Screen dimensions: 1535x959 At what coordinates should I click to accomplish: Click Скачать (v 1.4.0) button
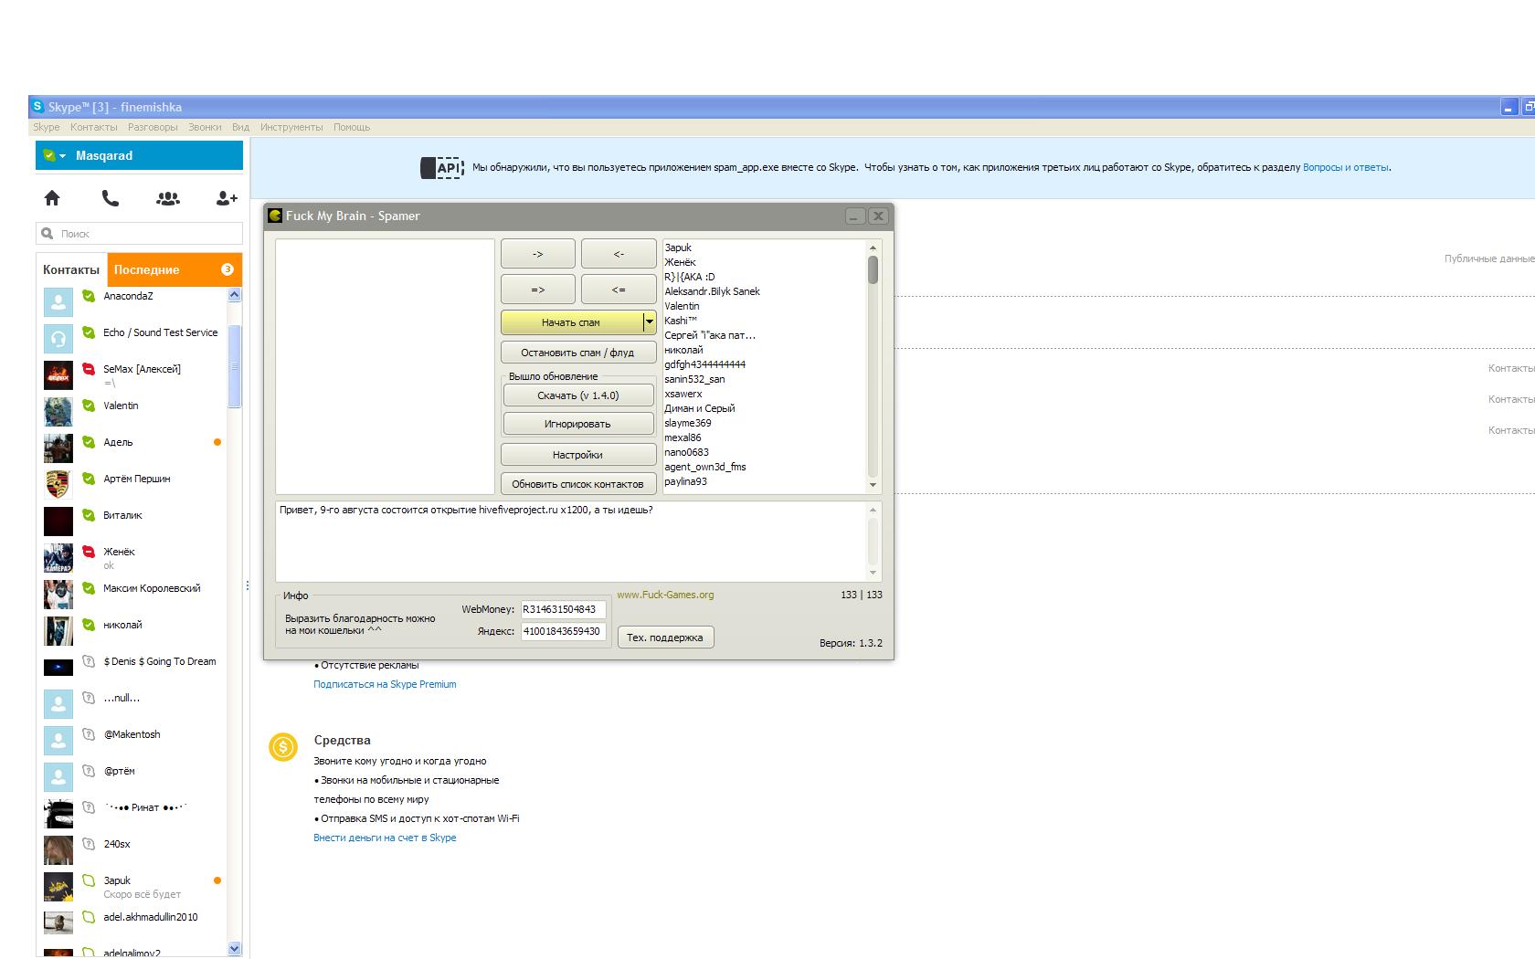coord(578,395)
